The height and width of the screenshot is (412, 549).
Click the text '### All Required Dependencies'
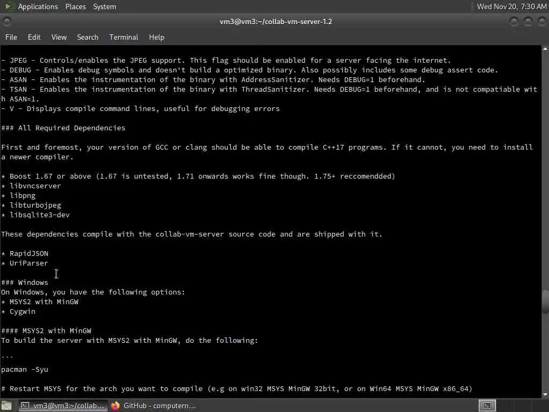tap(63, 128)
